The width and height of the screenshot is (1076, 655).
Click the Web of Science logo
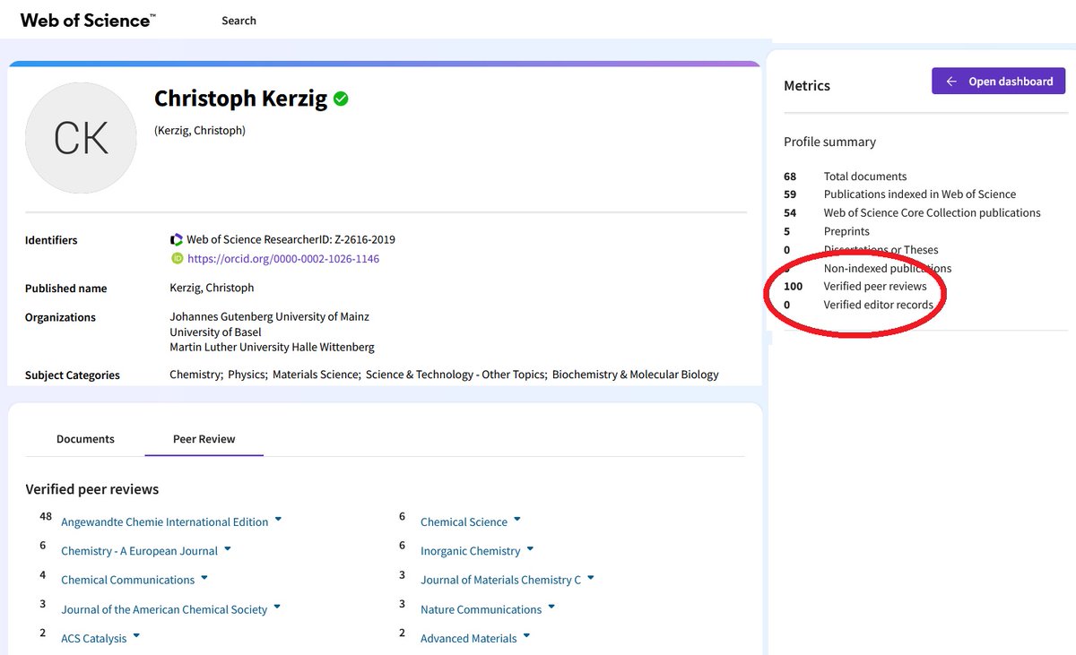pos(88,20)
